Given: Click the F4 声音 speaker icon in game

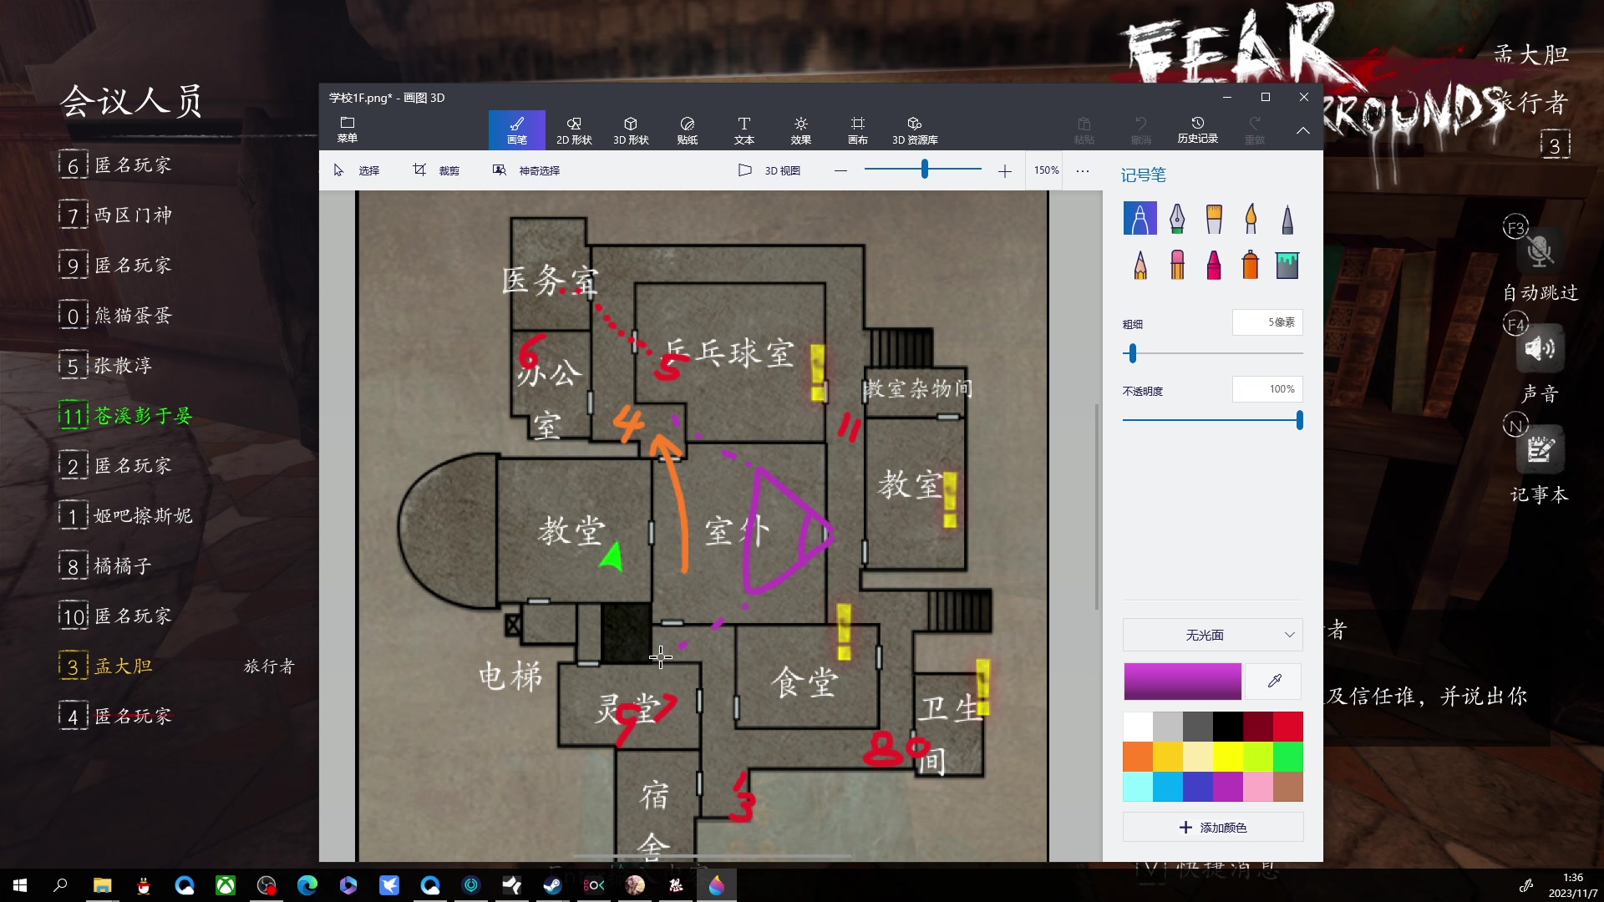Looking at the screenshot, I should pos(1540,348).
